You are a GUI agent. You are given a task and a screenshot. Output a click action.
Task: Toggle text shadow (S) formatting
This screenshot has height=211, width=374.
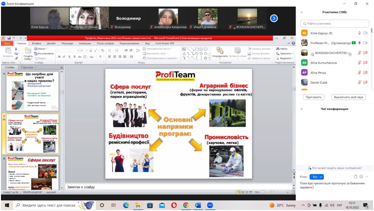coord(75,57)
